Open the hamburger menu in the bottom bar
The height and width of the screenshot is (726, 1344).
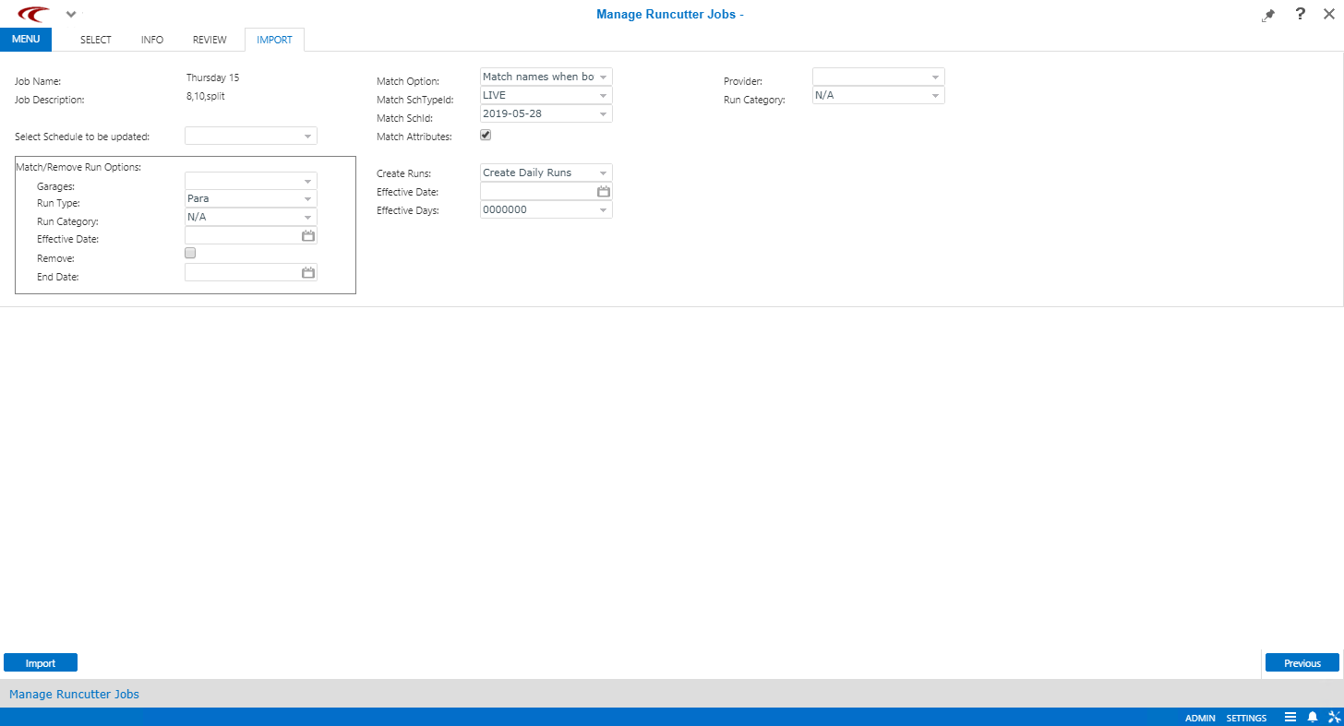click(x=1291, y=717)
